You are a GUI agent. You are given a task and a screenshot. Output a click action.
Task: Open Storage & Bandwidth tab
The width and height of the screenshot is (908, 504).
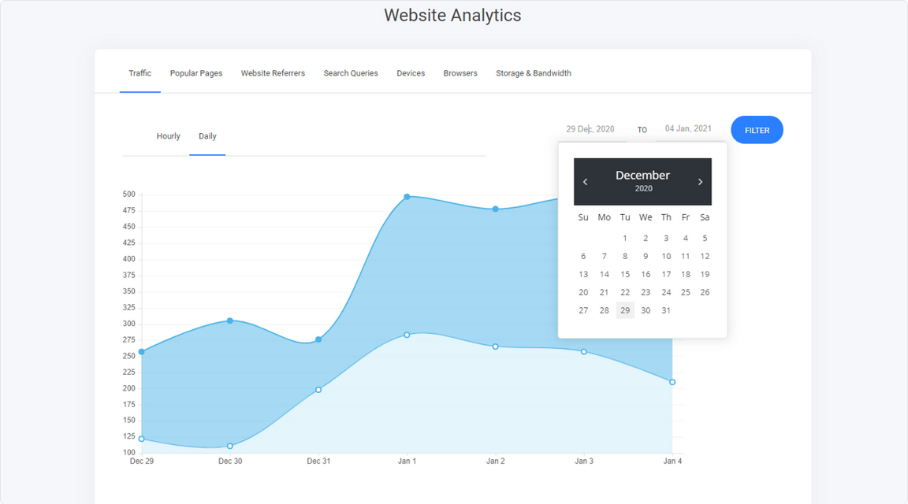tap(534, 73)
